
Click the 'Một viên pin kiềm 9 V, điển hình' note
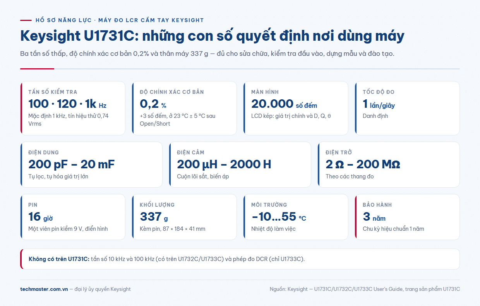coord(68,229)
